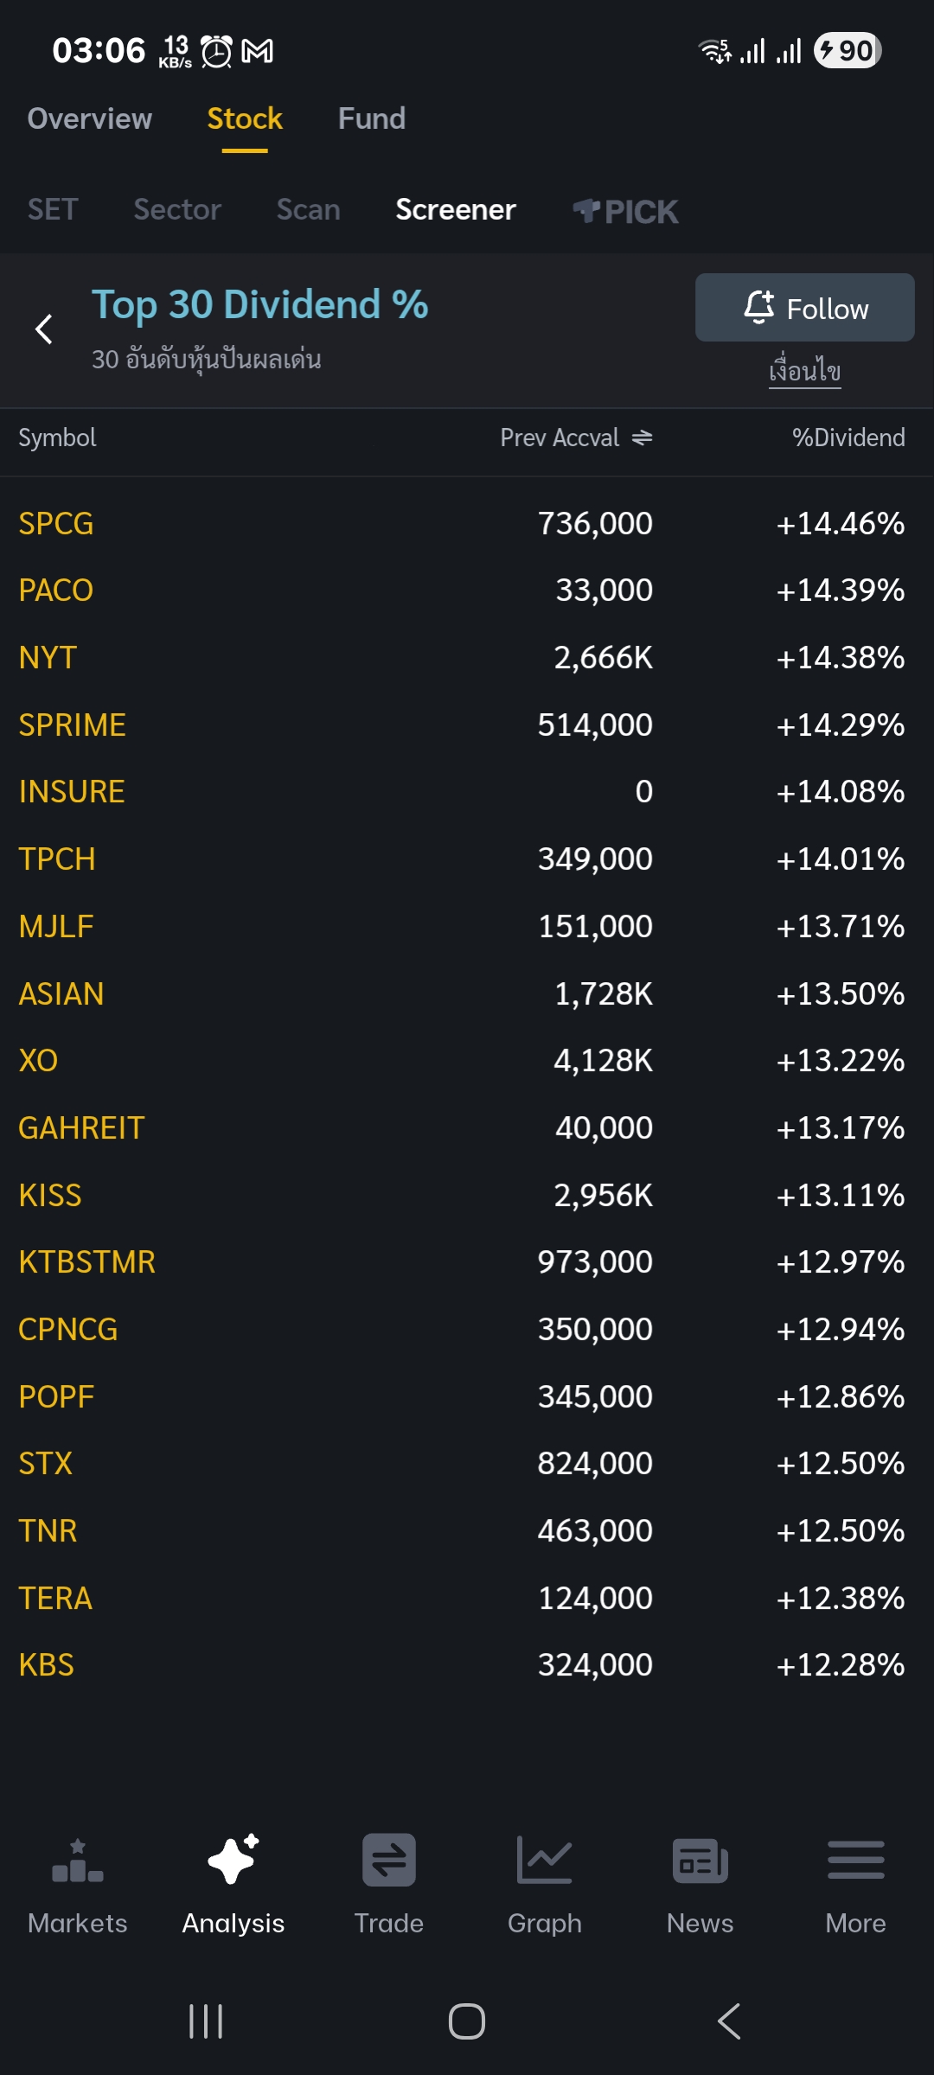Open the PICK tab
Screen dimensions: 934x2075
pos(626,211)
